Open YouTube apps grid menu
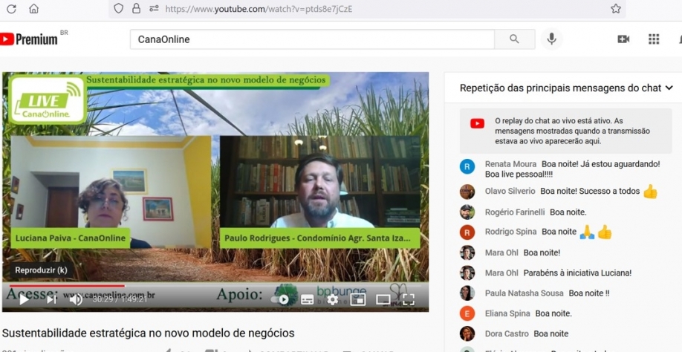 click(x=654, y=39)
